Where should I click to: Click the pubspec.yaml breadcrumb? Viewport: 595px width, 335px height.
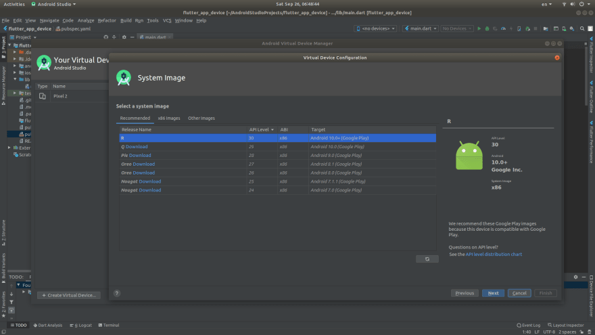pyautogui.click(x=73, y=28)
